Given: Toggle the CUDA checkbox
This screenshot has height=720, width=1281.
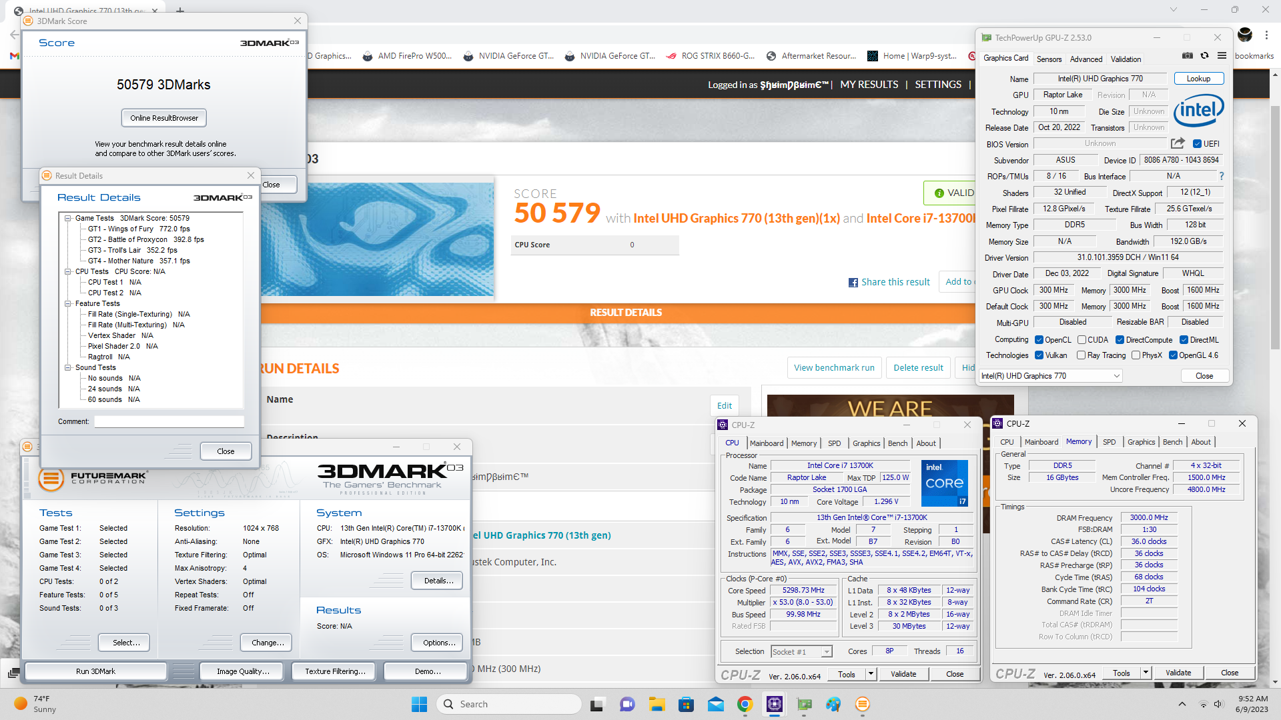Looking at the screenshot, I should 1082,340.
